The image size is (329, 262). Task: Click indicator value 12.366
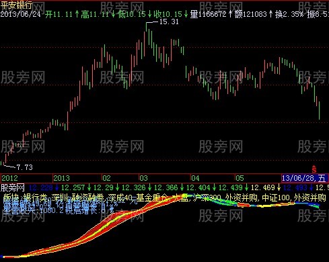pyautogui.click(x=166, y=187)
